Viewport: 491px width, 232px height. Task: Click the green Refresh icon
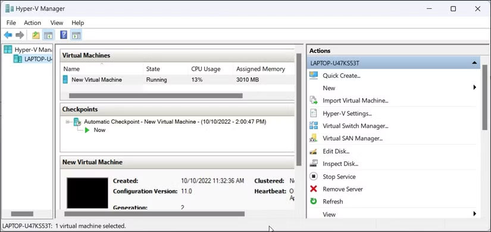(x=314, y=201)
